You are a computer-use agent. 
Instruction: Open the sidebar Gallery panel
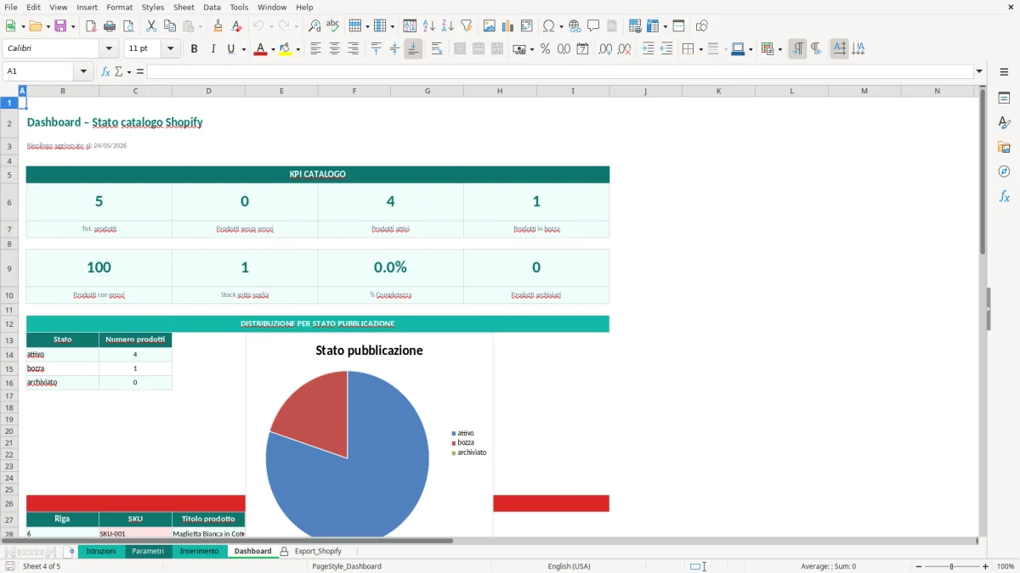pyautogui.click(x=1004, y=148)
